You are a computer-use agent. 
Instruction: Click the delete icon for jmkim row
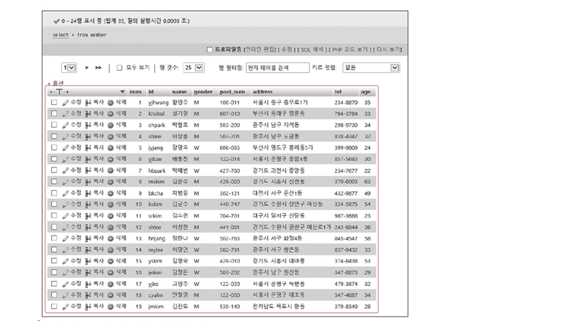click(111, 306)
